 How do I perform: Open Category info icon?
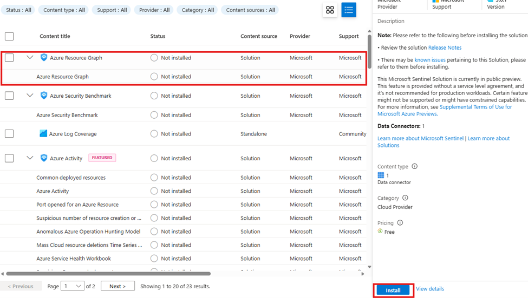(x=405, y=198)
